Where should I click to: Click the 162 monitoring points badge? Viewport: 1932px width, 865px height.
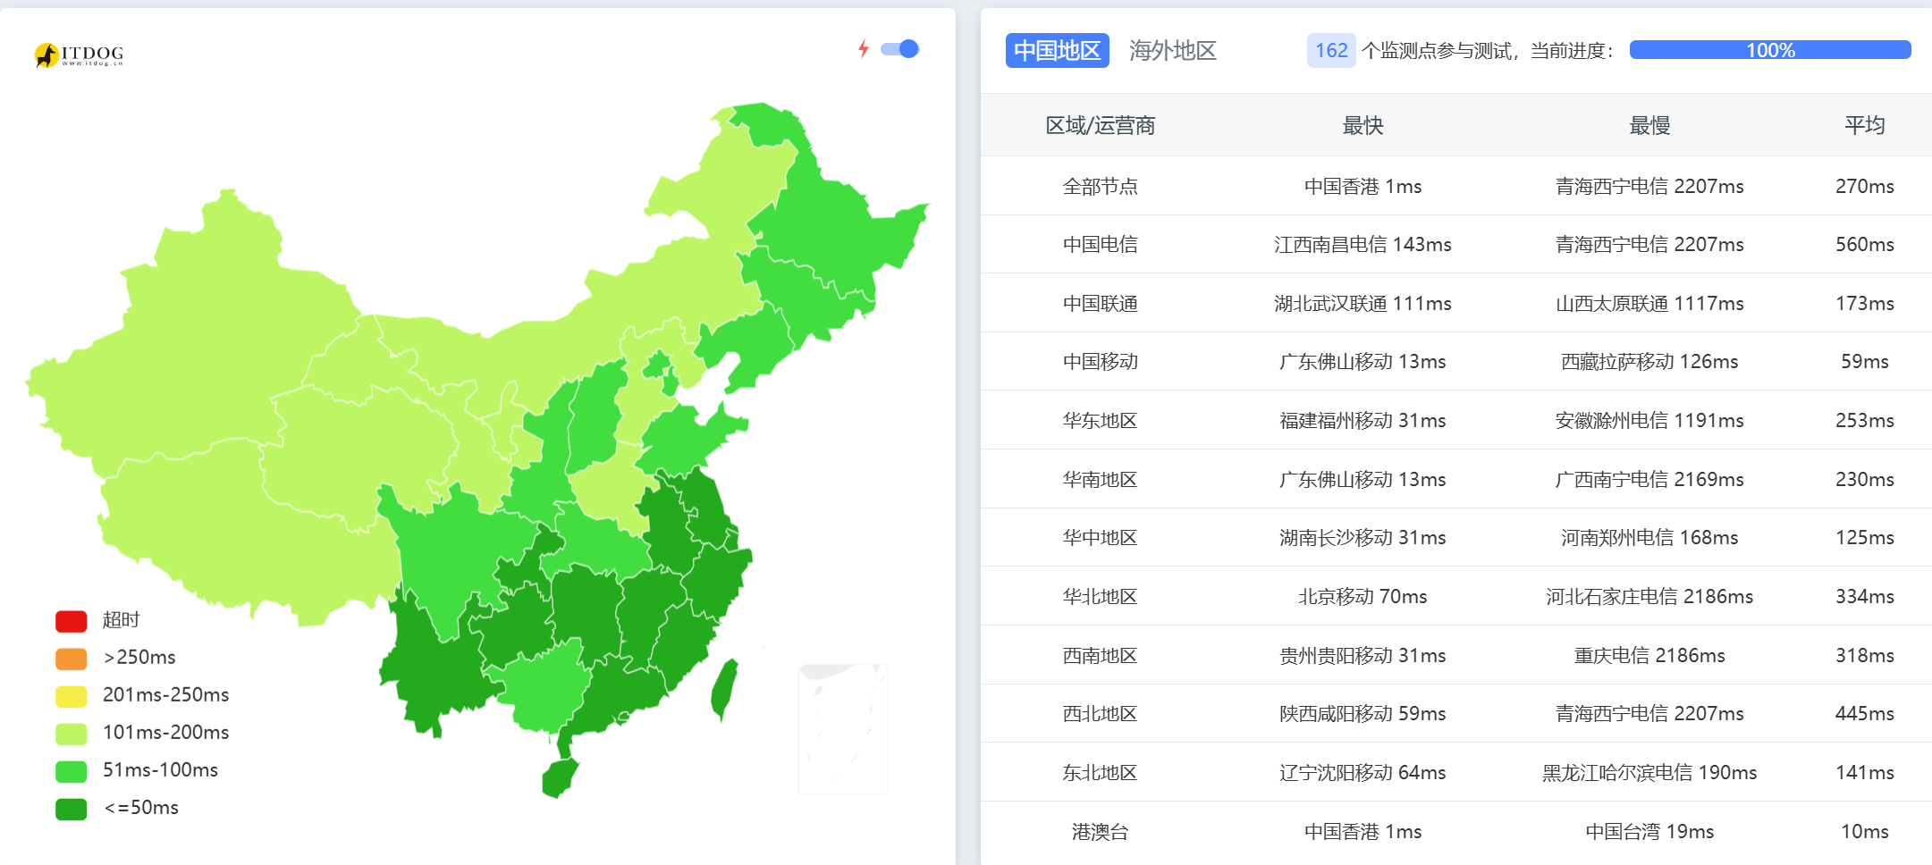[1330, 51]
